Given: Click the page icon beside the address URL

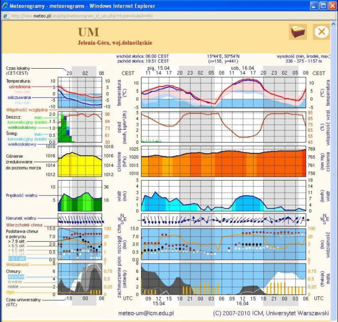Looking at the screenshot, I should pos(6,16).
